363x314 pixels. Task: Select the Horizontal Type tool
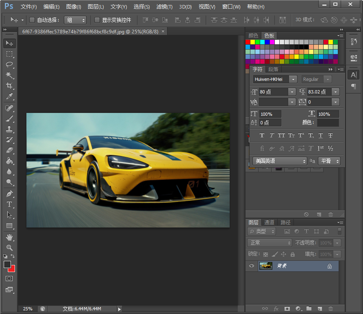(x=9, y=204)
